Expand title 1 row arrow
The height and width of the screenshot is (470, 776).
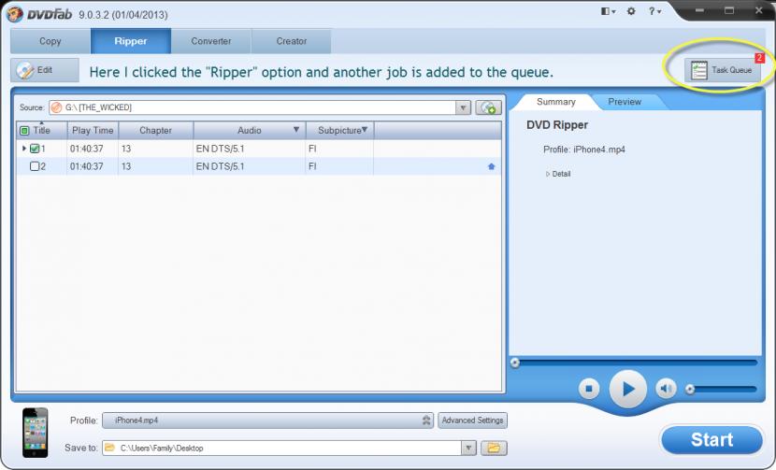click(23, 148)
